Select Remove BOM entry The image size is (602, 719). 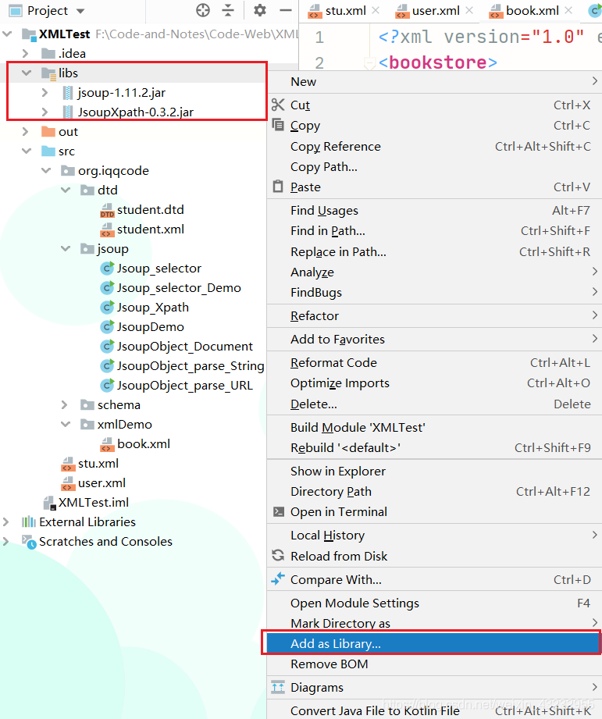click(x=434, y=664)
